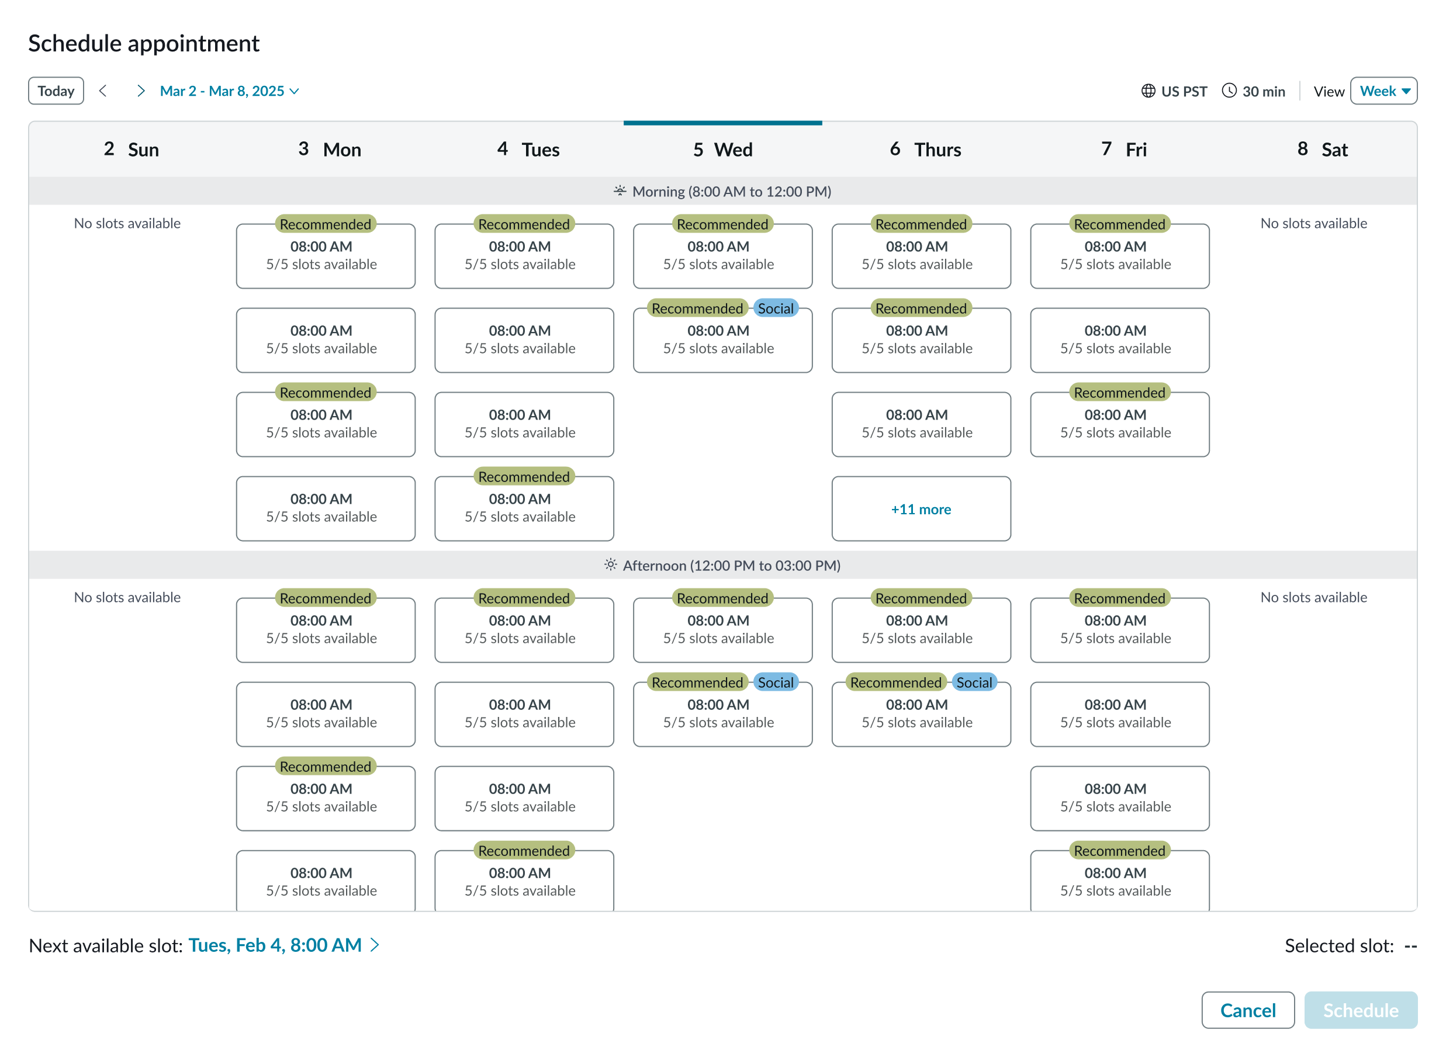Select Thursday's Social afternoon slot
The width and height of the screenshot is (1446, 1057).
(921, 713)
